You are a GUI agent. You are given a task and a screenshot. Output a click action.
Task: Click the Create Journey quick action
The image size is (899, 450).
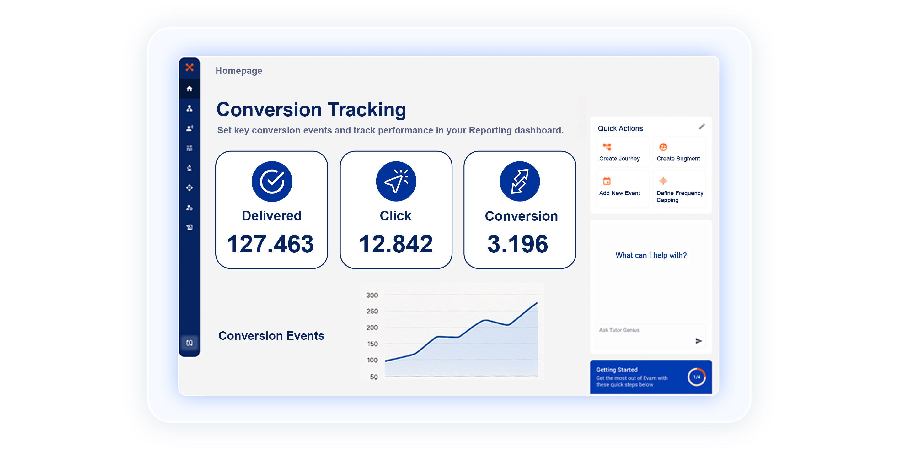pyautogui.click(x=619, y=152)
